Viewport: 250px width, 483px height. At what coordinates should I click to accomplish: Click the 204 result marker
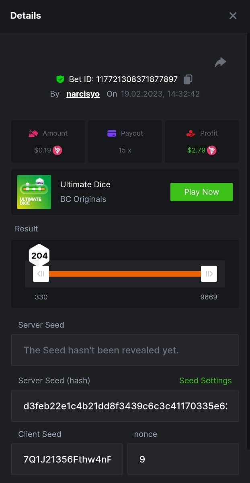coord(39,255)
